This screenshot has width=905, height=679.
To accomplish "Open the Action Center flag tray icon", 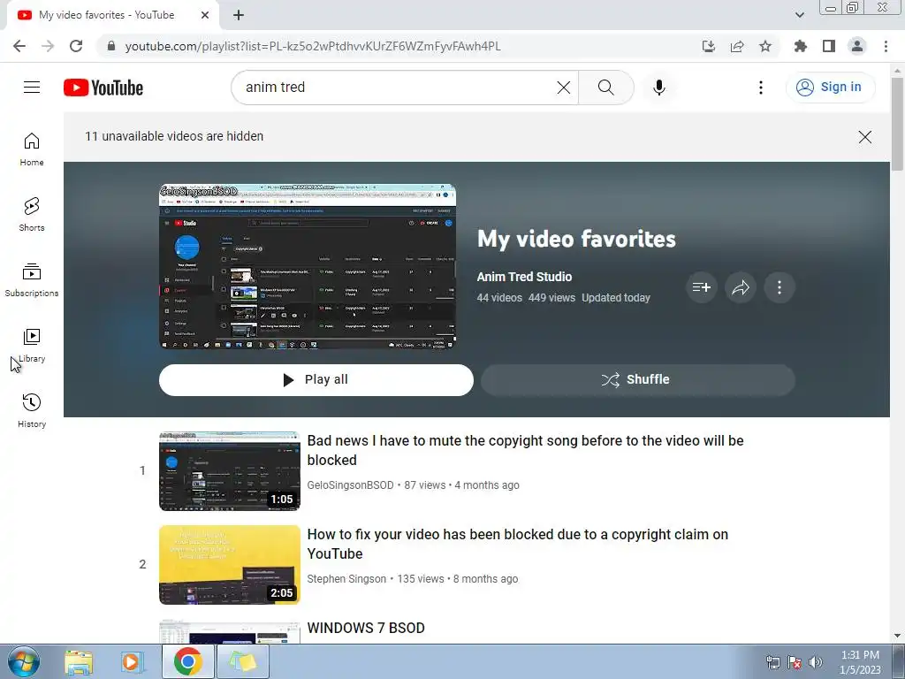I will coord(795,662).
